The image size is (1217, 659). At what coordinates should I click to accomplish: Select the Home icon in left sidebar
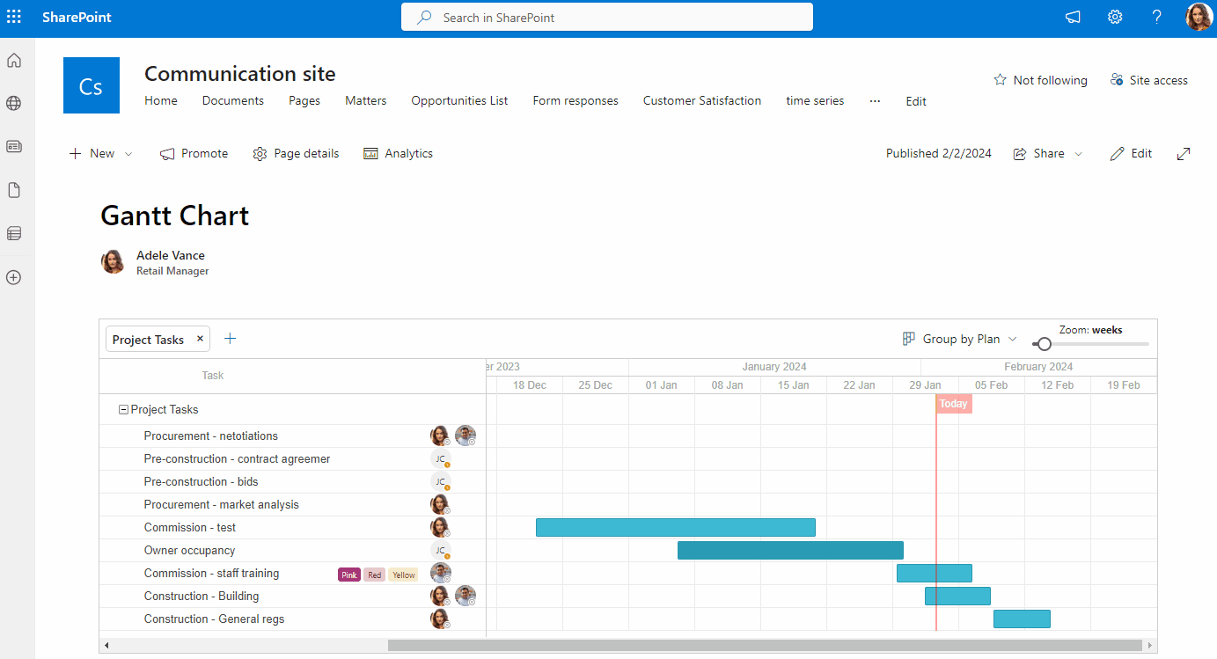coord(13,60)
